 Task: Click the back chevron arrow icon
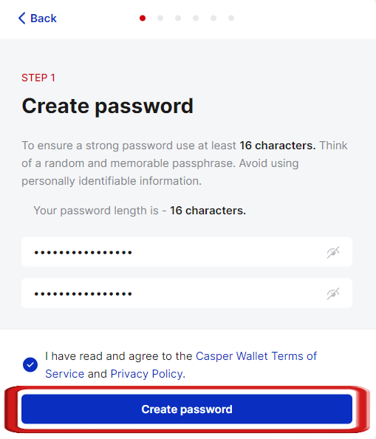tap(22, 18)
